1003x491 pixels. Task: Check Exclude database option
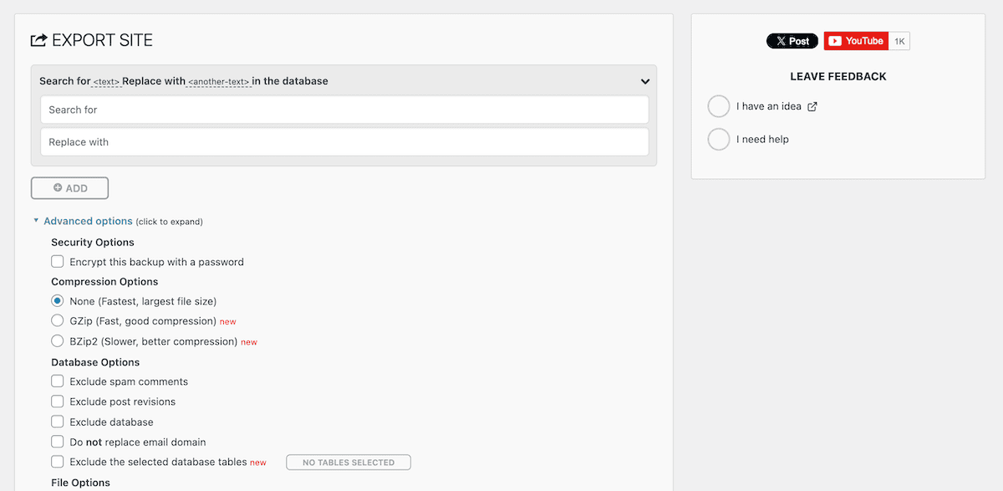(58, 422)
